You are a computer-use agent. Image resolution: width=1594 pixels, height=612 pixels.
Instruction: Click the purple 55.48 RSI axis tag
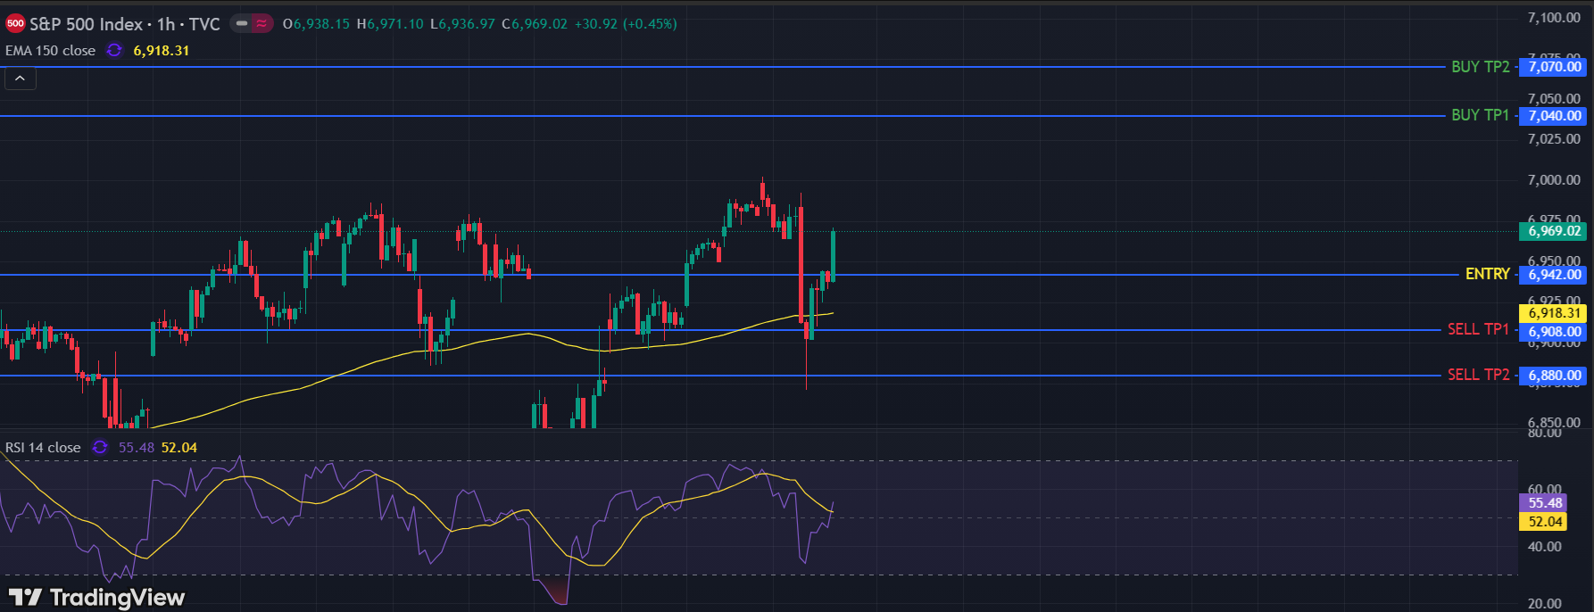(1545, 503)
